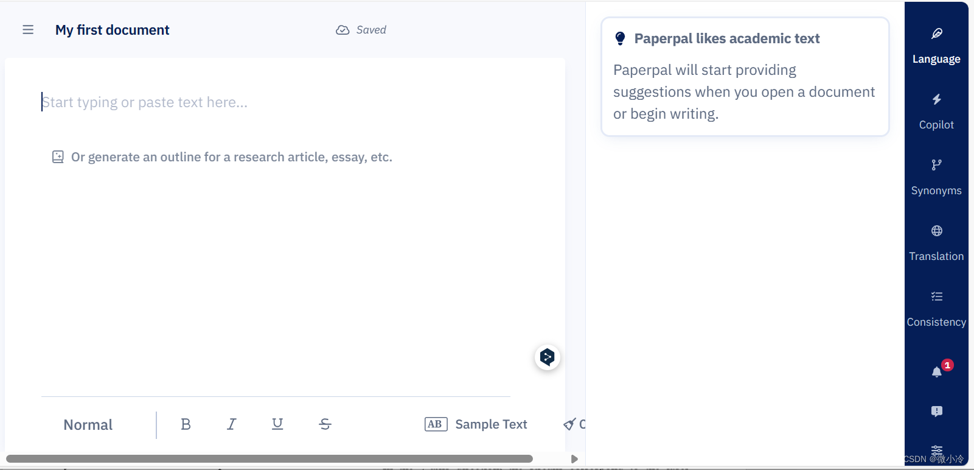Image resolution: width=974 pixels, height=470 pixels.
Task: Click the Copilot lightning bolt icon
Action: pos(937,99)
